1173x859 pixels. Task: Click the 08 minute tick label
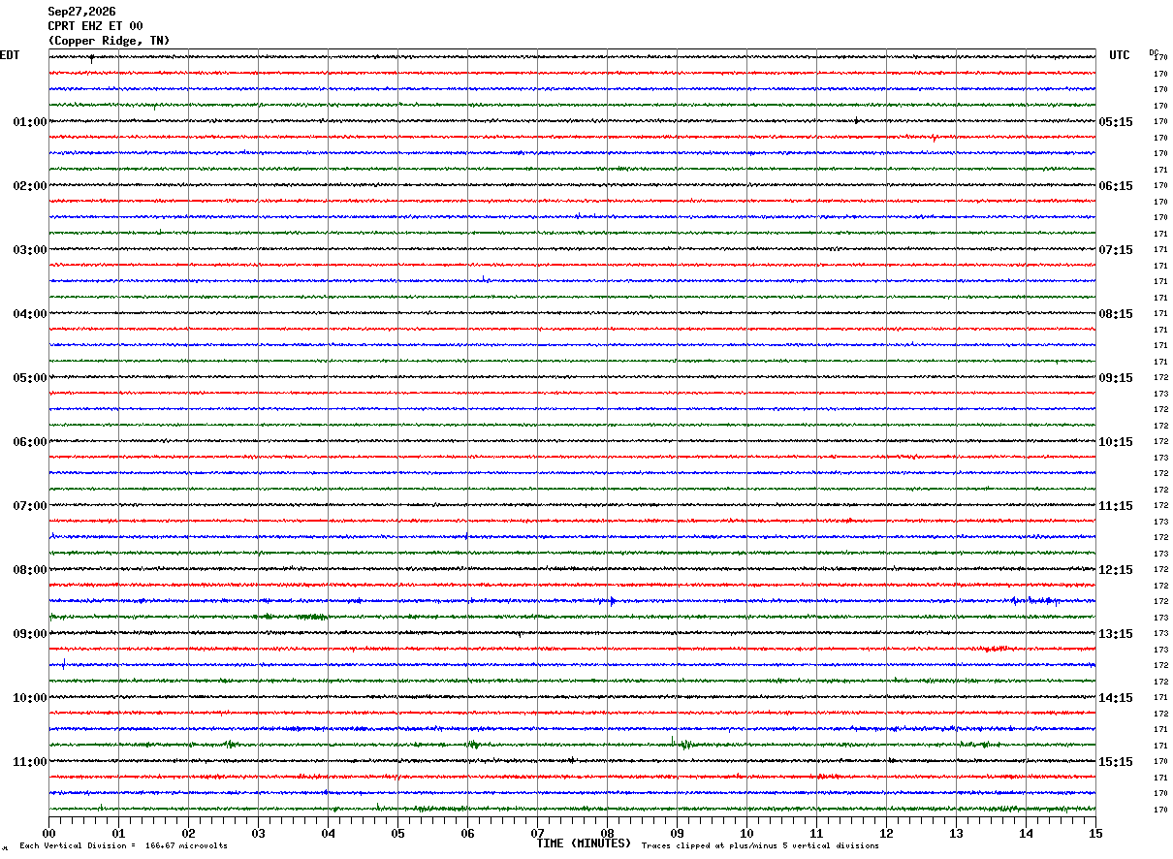coord(607,833)
